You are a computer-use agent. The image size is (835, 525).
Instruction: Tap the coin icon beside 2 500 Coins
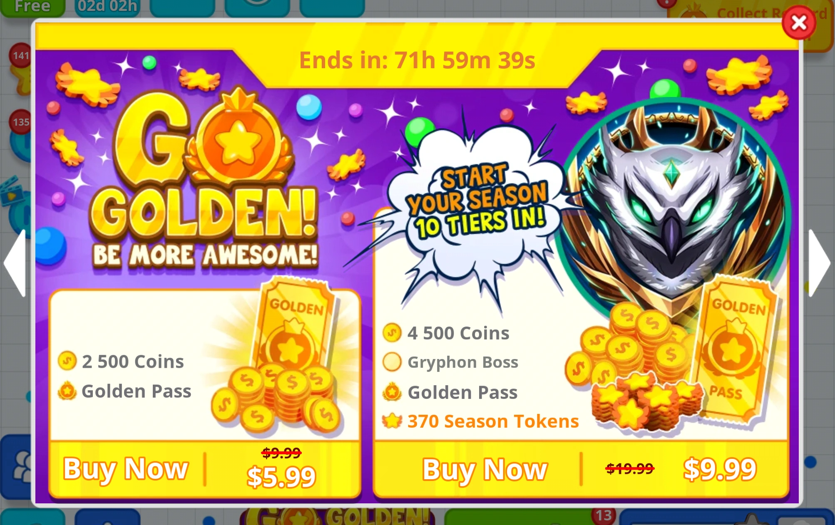coord(67,361)
